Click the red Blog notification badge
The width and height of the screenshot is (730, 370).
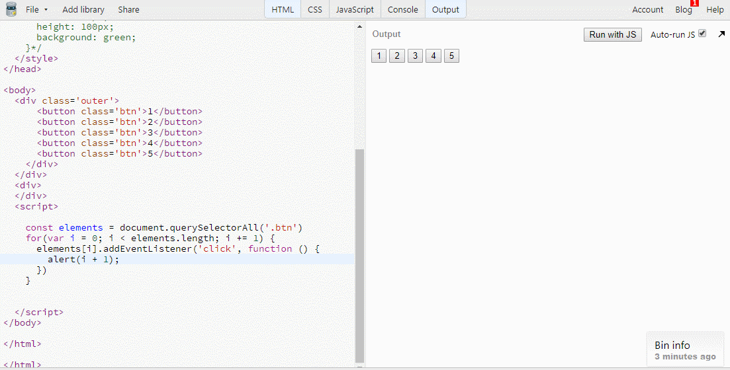[x=695, y=3]
